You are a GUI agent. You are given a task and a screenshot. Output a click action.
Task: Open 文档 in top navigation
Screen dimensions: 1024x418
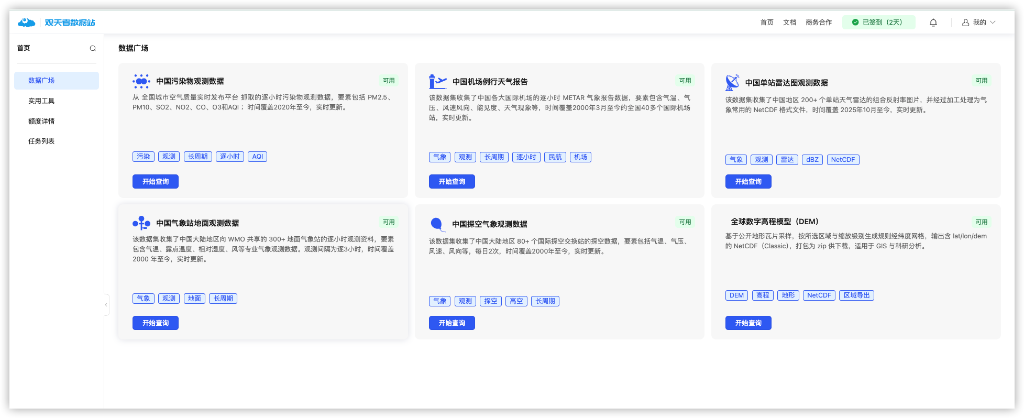point(789,23)
